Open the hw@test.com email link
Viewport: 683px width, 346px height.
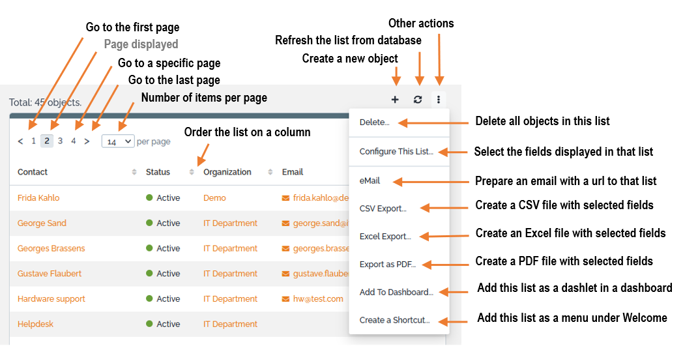(x=318, y=299)
